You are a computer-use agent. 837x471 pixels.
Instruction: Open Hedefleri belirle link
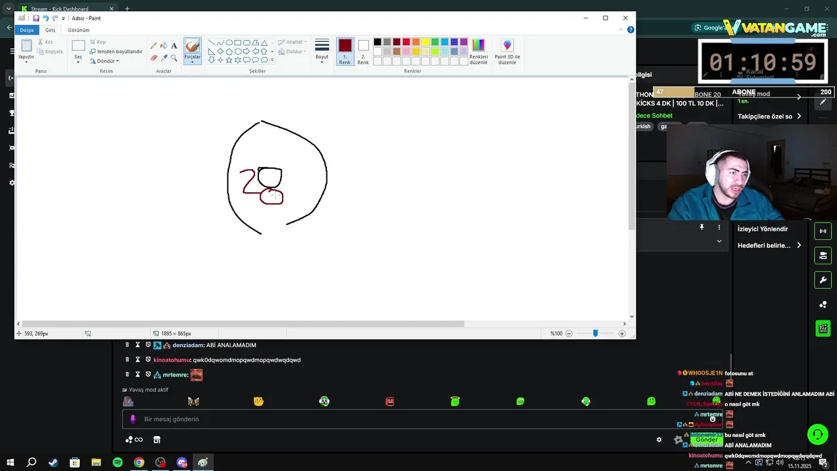tap(769, 245)
